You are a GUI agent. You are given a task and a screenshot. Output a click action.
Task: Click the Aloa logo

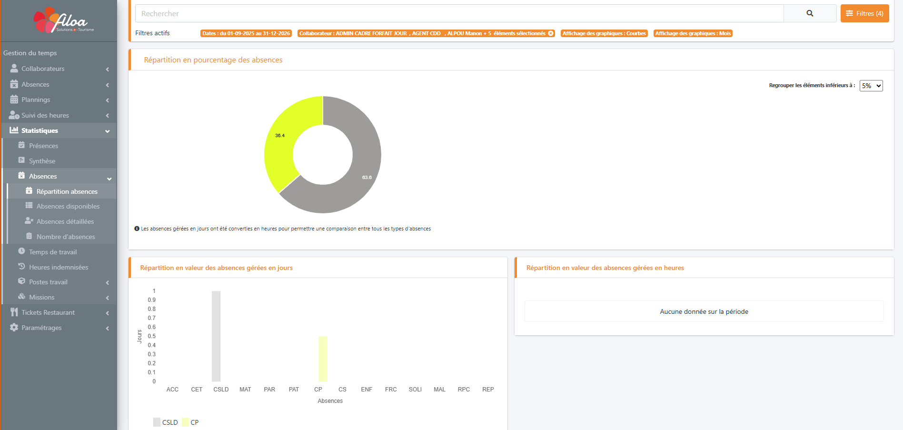[63, 20]
